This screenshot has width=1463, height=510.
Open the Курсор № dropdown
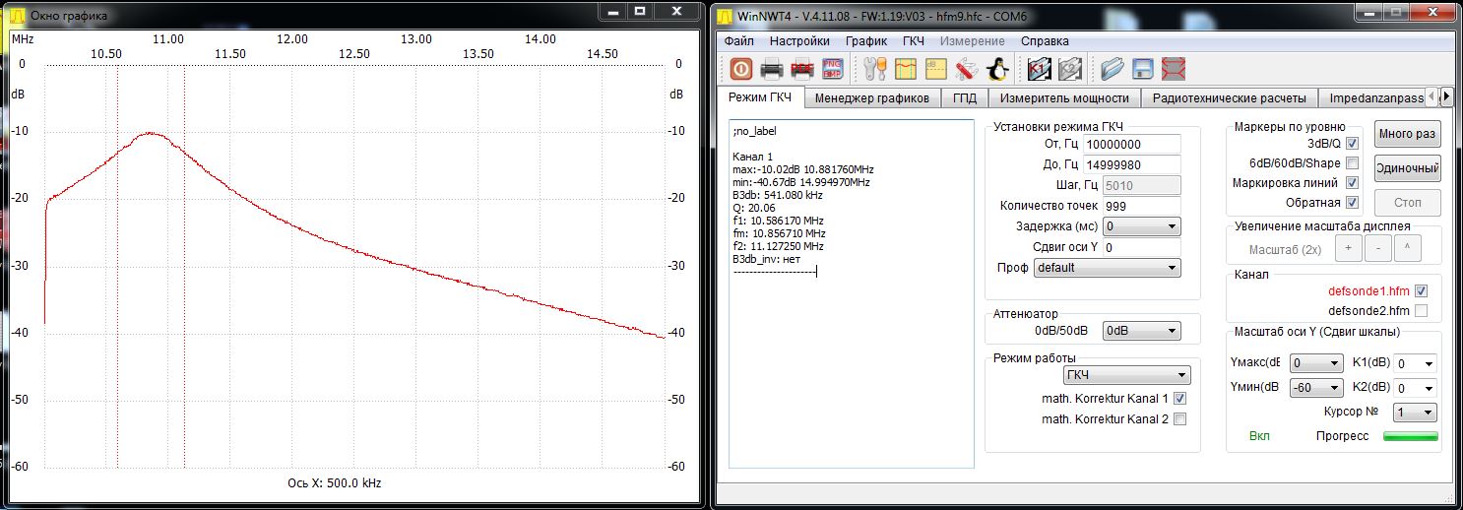click(1415, 413)
